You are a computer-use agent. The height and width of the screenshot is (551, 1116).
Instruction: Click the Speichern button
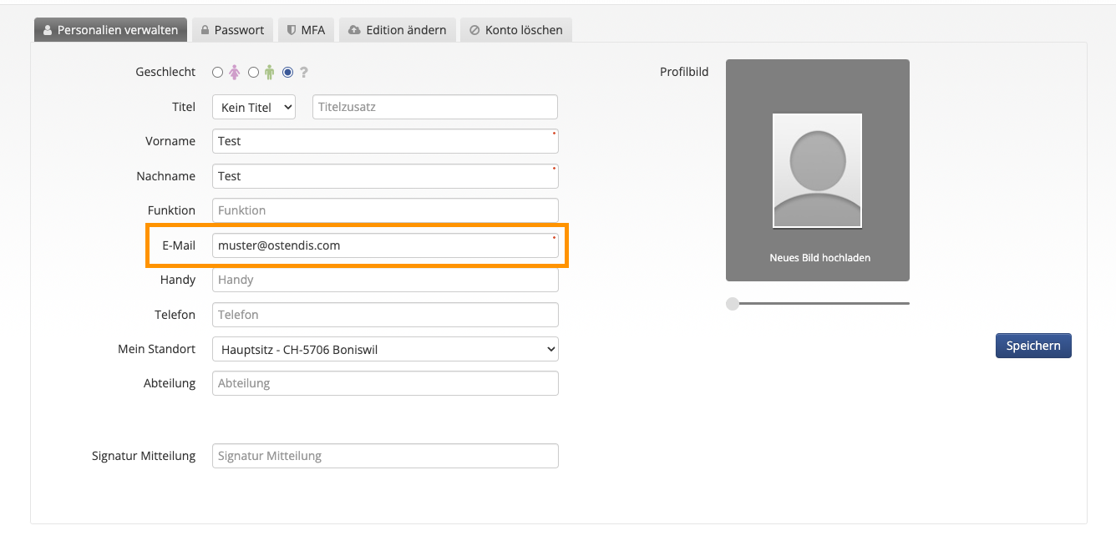coord(1033,346)
